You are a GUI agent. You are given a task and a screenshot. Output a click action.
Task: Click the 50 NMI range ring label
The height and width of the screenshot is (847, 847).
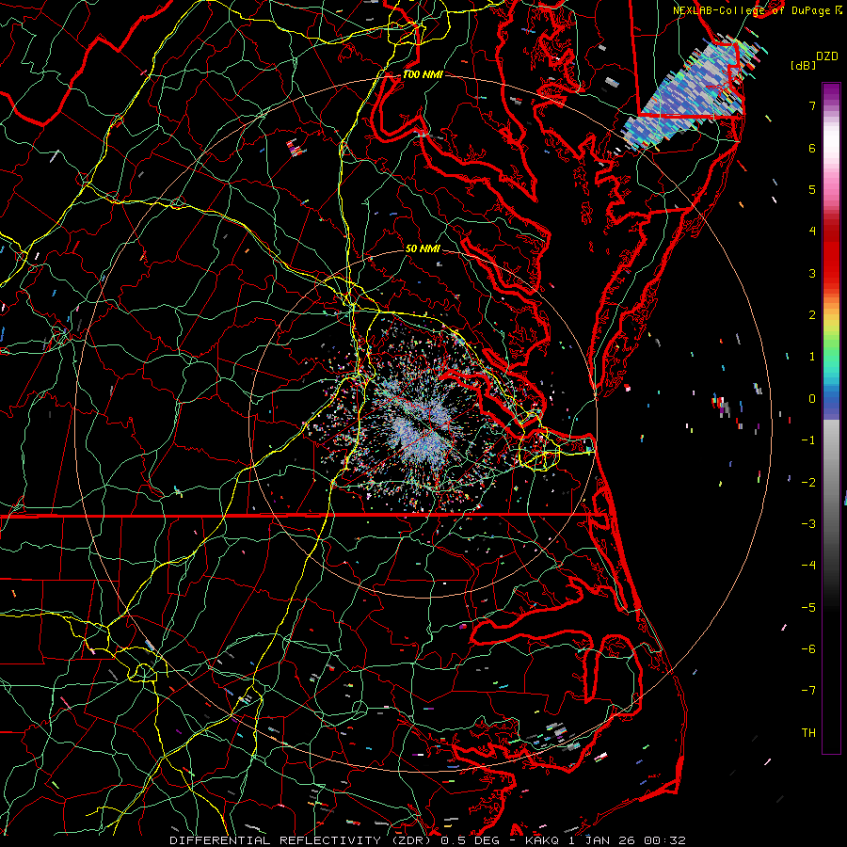point(423,249)
